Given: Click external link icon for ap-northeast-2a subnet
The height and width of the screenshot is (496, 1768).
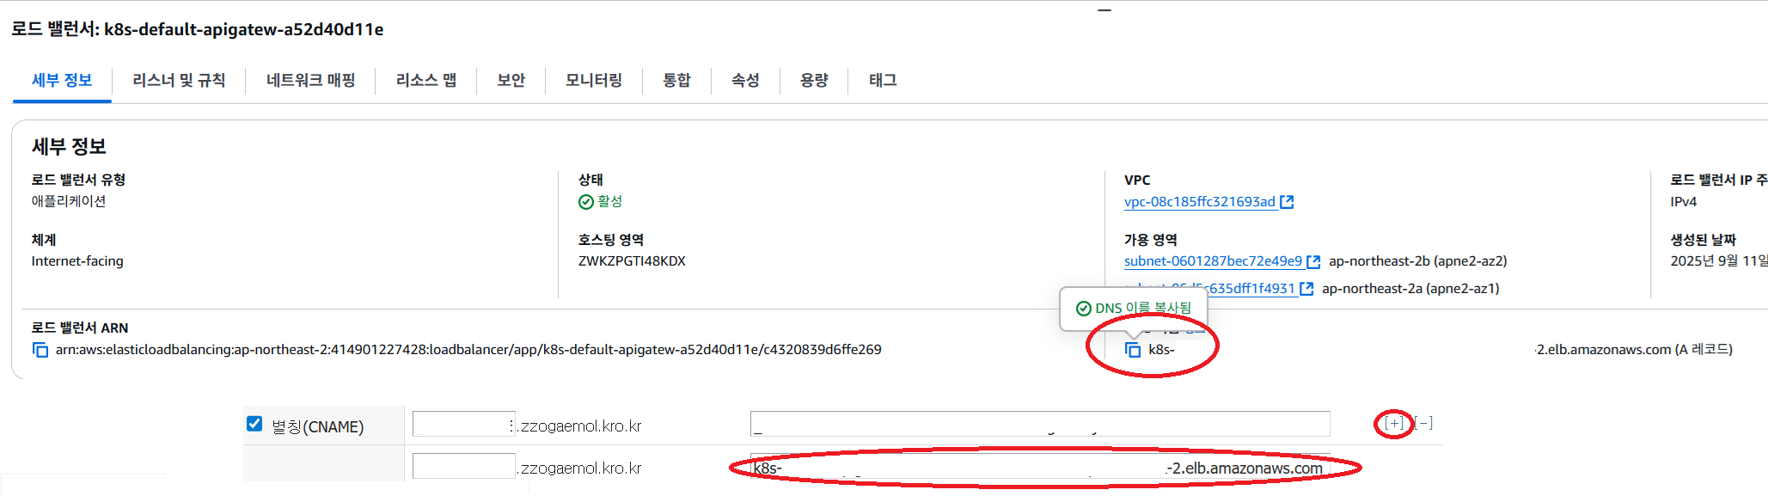Looking at the screenshot, I should (x=1306, y=289).
